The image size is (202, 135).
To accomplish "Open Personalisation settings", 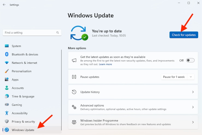I will [32, 71].
